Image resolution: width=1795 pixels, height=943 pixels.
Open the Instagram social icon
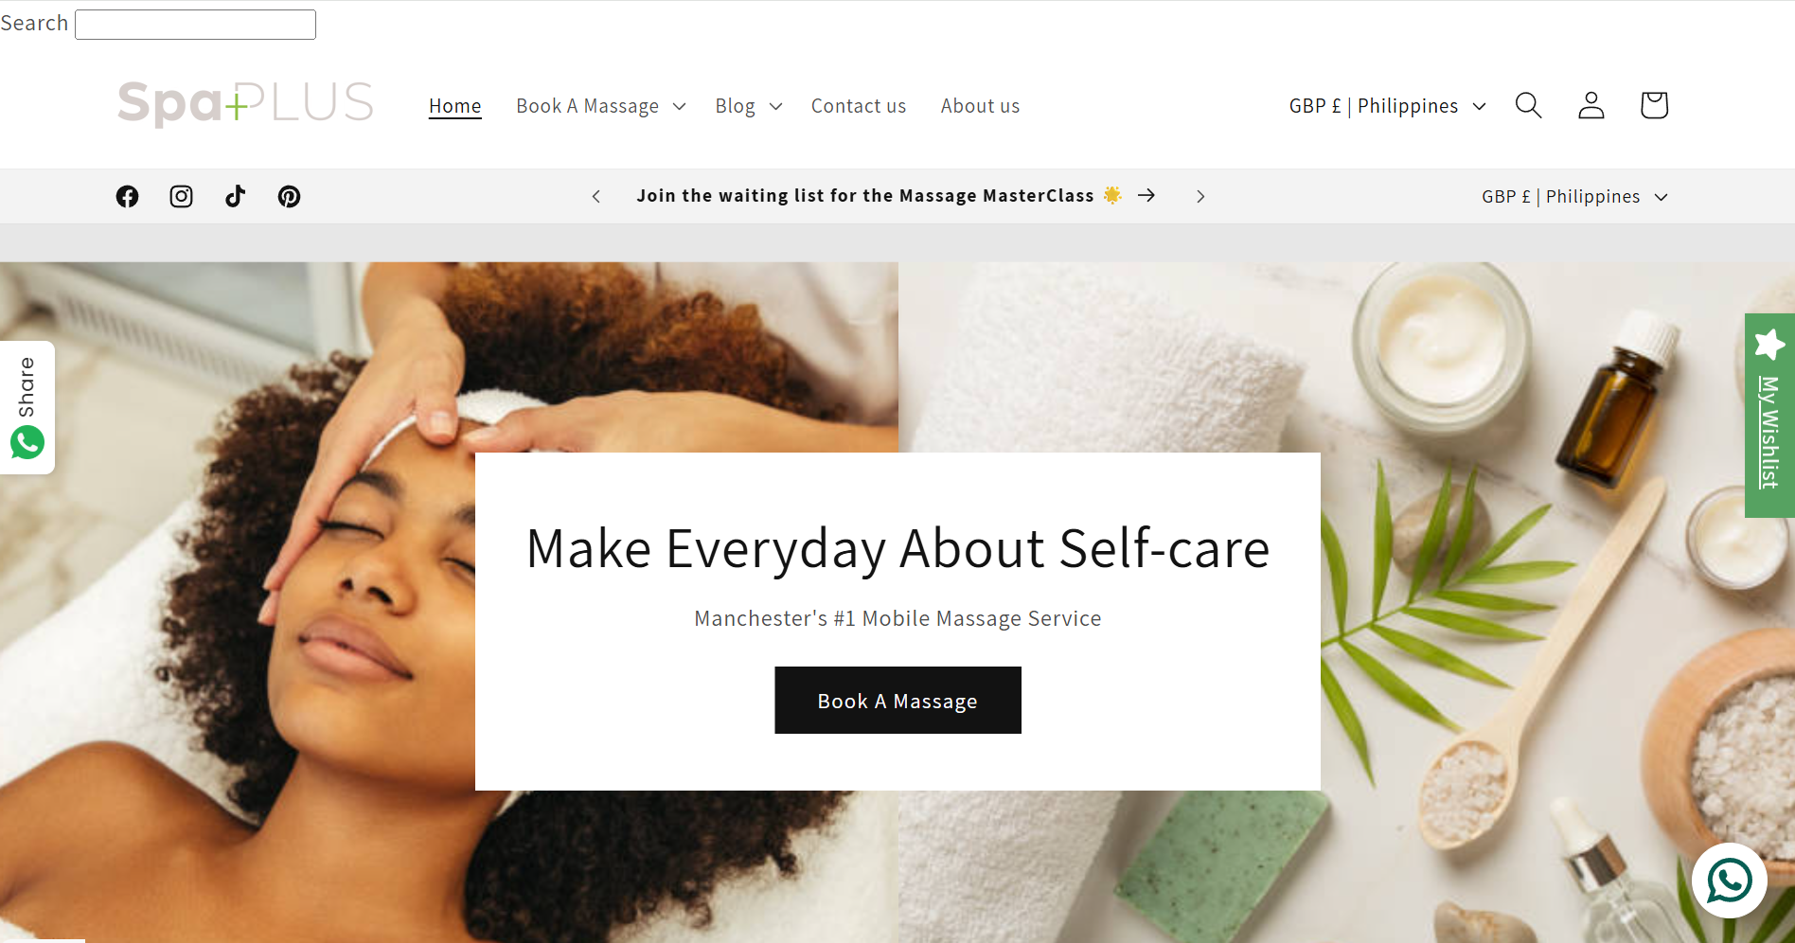(x=181, y=196)
